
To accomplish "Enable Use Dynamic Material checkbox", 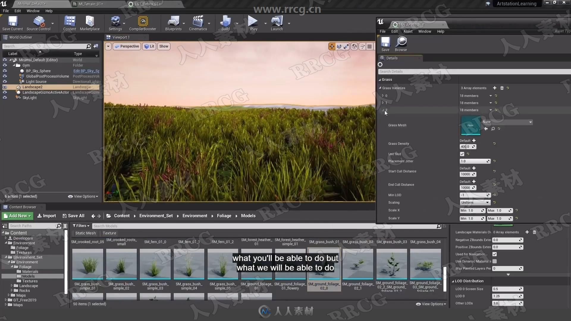I will [494, 261].
